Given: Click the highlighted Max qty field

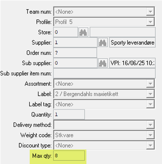Looking at the screenshot, I should point(69,155).
